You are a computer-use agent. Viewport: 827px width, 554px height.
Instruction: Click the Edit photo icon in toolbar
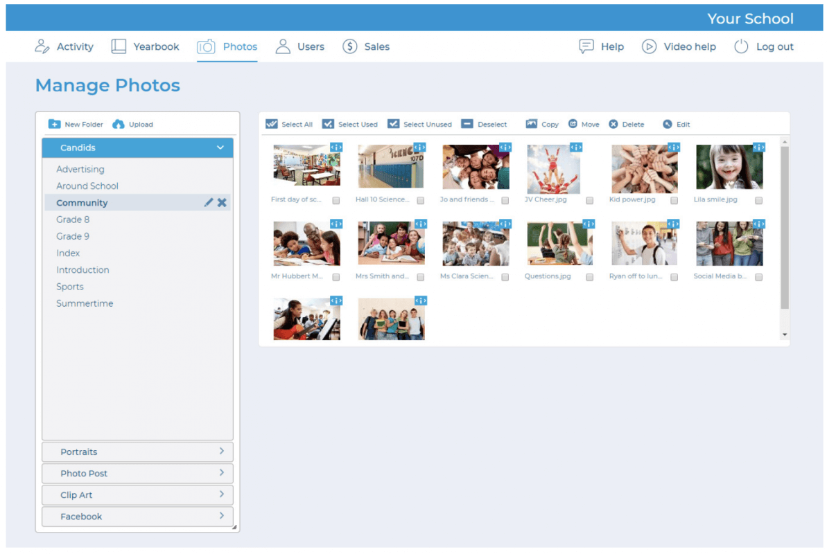pyautogui.click(x=668, y=124)
